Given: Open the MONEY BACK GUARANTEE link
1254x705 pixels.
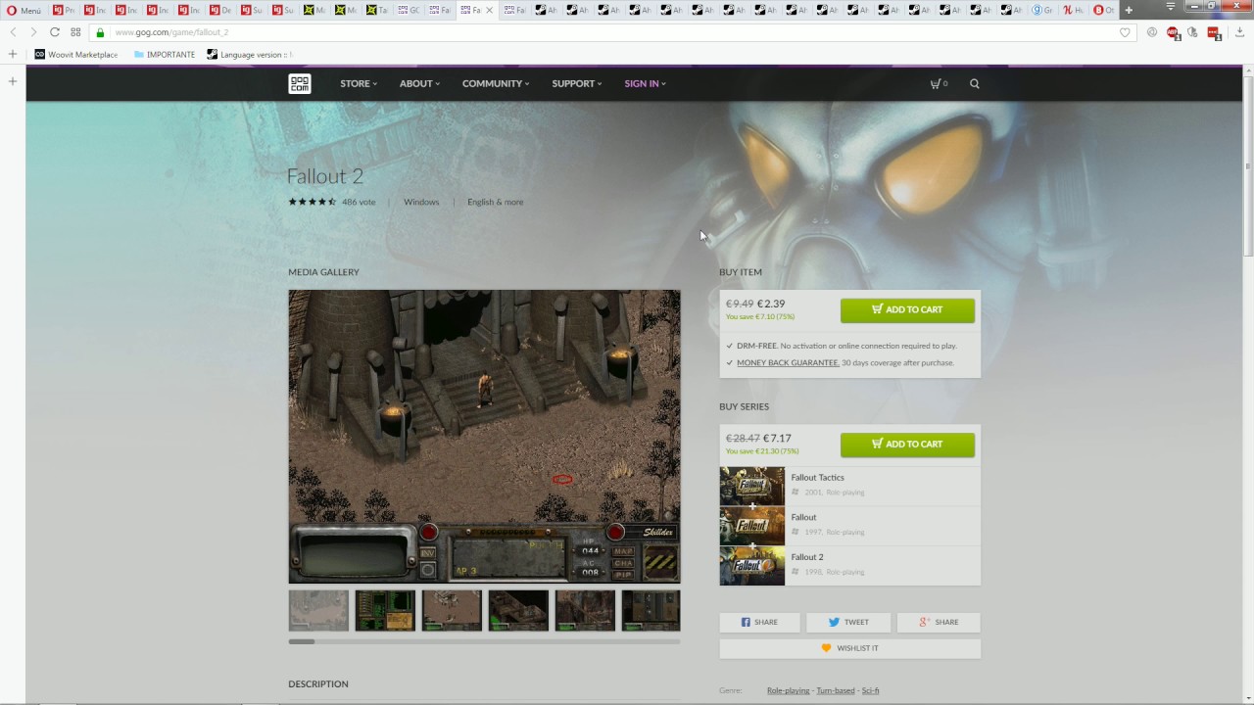Looking at the screenshot, I should [788, 362].
